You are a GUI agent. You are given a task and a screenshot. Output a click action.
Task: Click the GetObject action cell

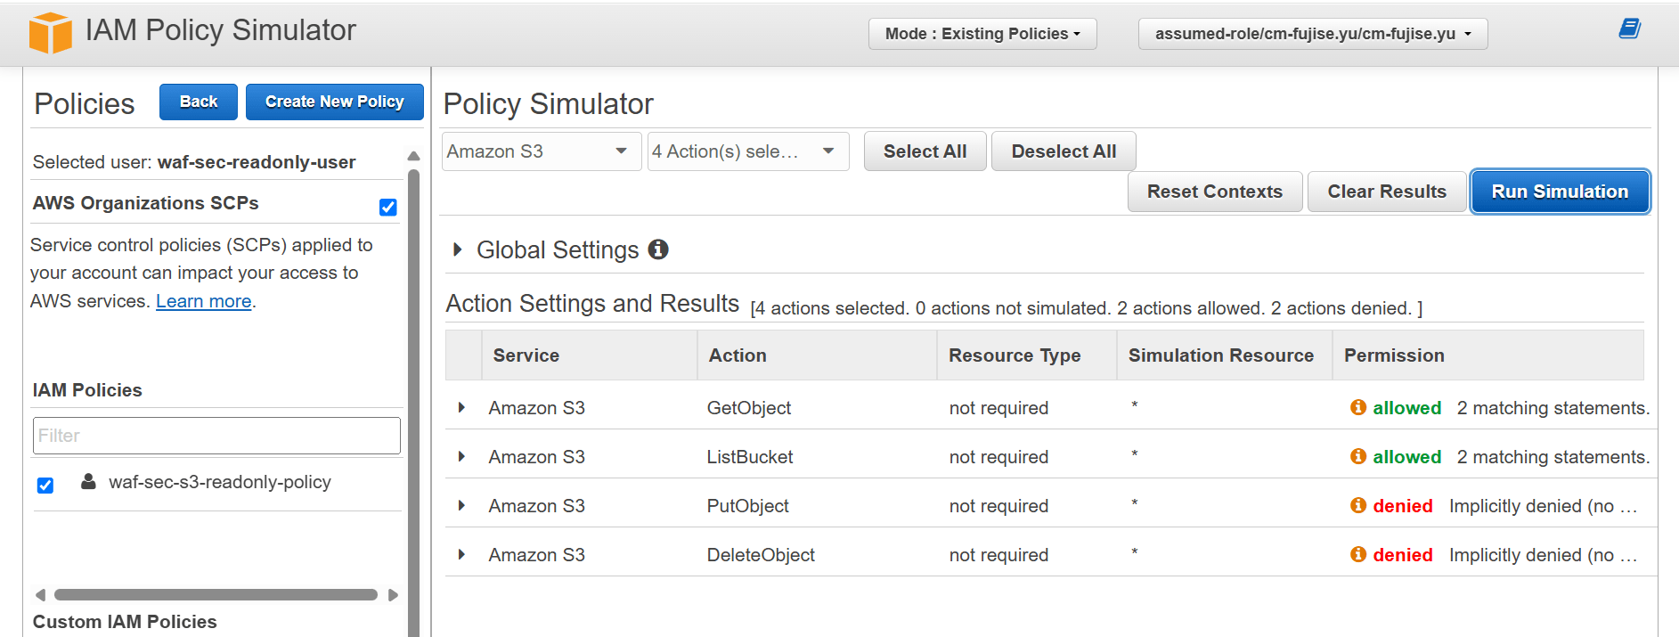coord(749,408)
